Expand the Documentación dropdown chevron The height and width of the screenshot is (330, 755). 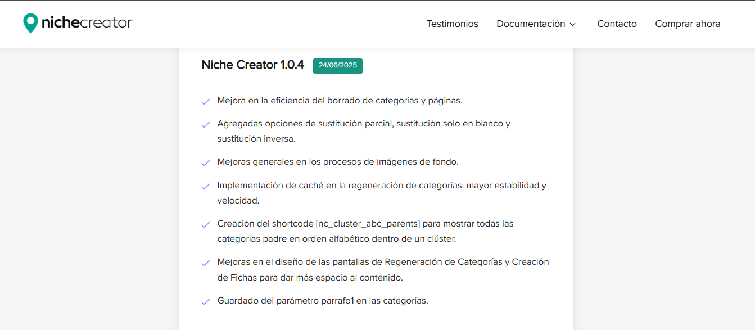click(x=572, y=24)
